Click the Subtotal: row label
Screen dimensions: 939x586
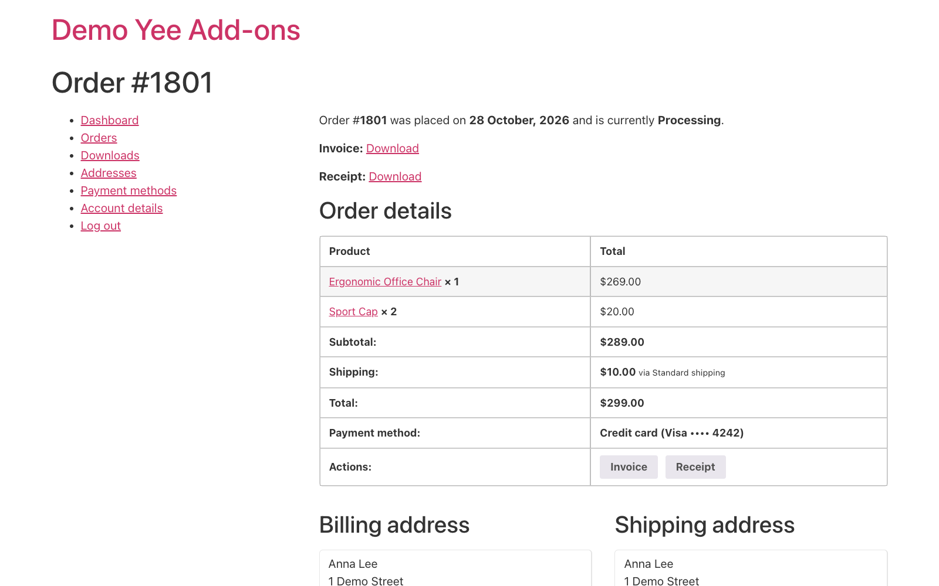click(353, 342)
